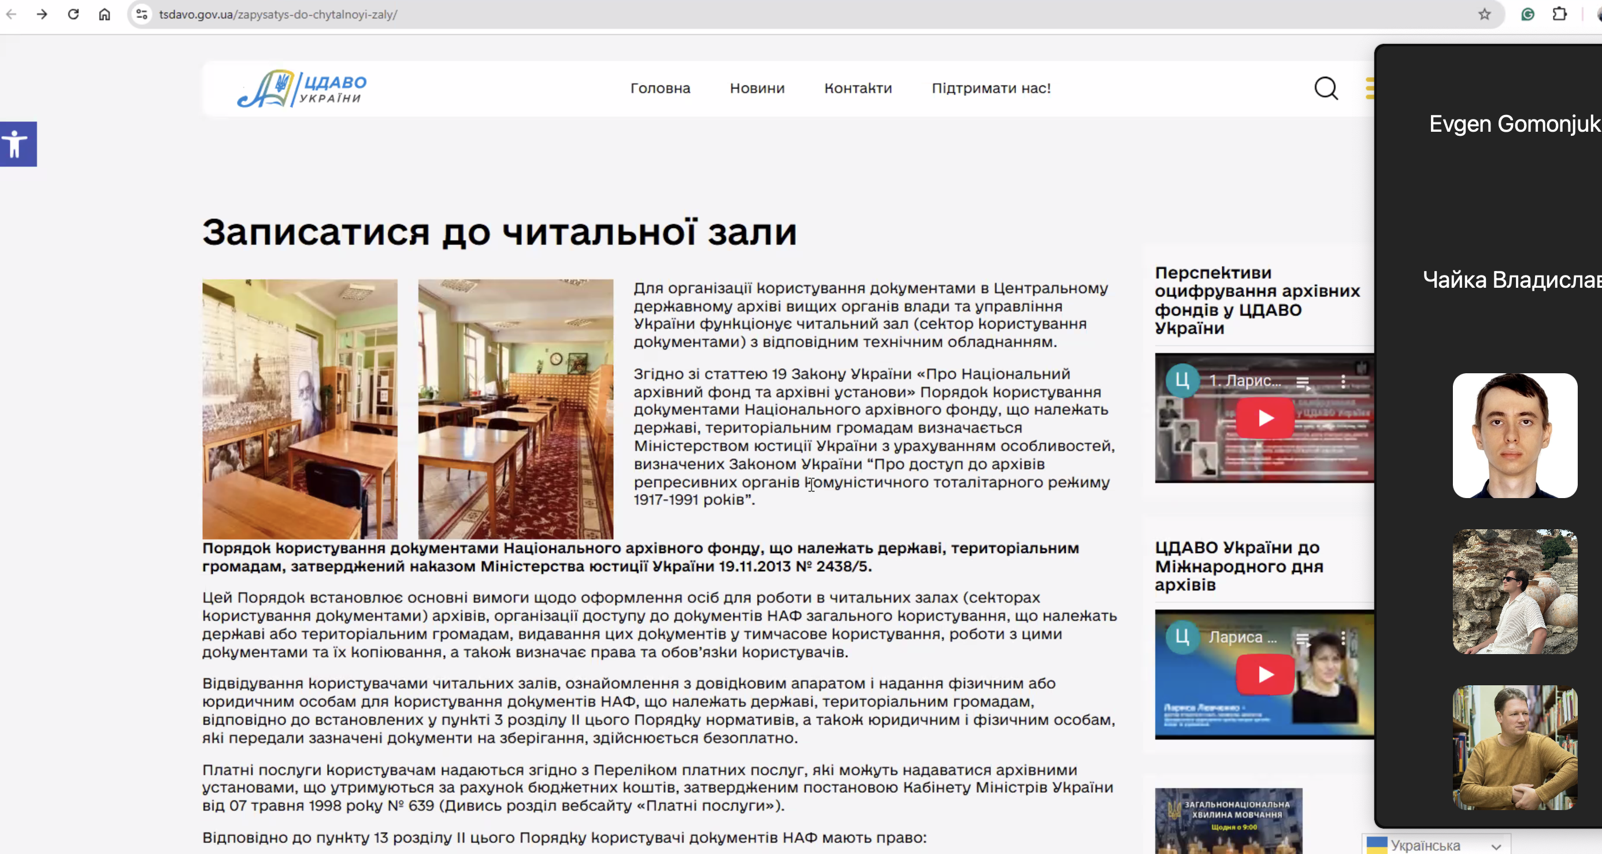Open site information icon in address bar
Viewport: 1602px width, 854px height.
142,14
